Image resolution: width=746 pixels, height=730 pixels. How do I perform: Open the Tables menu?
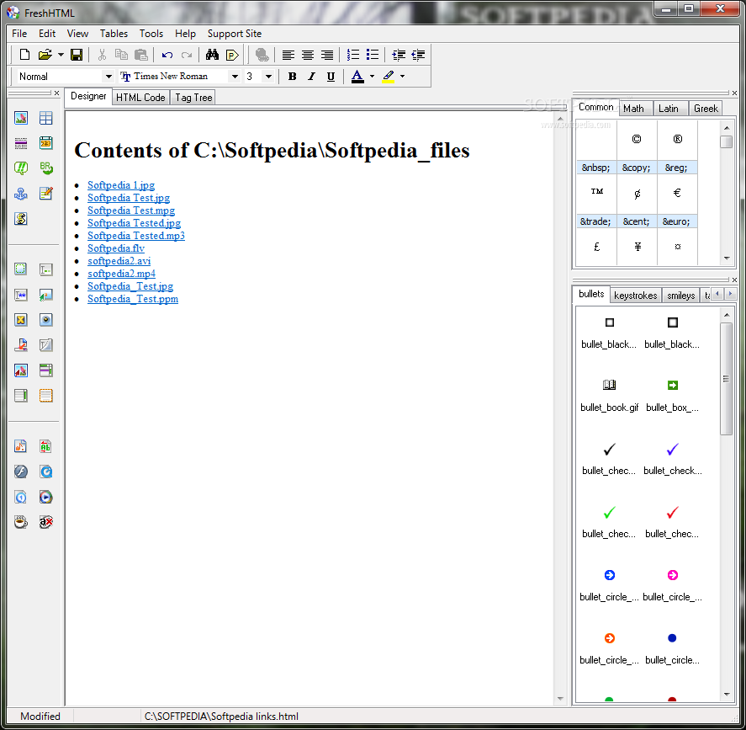click(114, 34)
